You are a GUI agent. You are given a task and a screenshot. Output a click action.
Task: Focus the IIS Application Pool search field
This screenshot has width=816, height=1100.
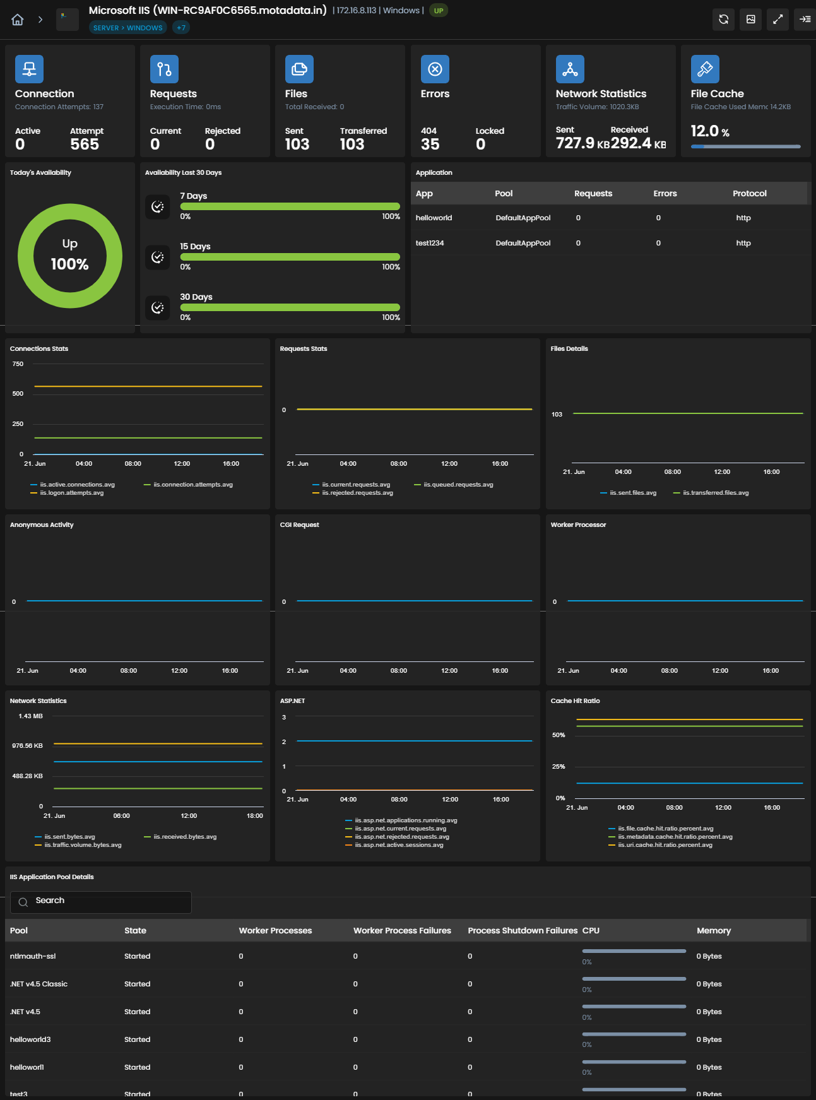(101, 902)
